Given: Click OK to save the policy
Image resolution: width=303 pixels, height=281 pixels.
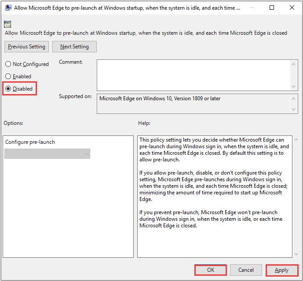Looking at the screenshot, I should [x=211, y=270].
